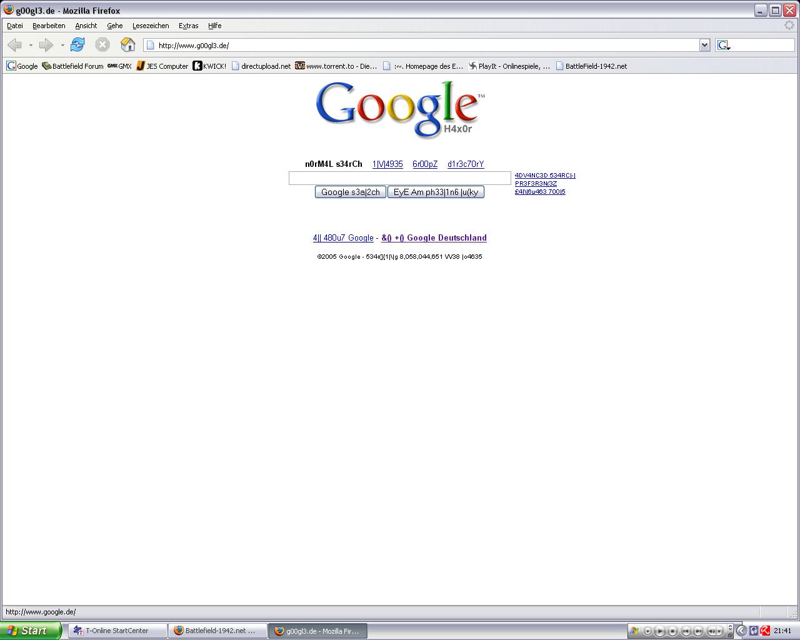Click the media player restore window icon

tap(730, 635)
